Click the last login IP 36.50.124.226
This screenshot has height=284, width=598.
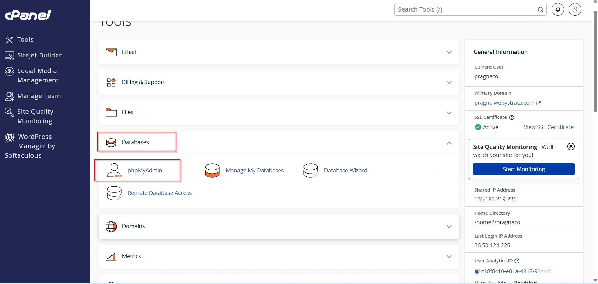point(492,245)
